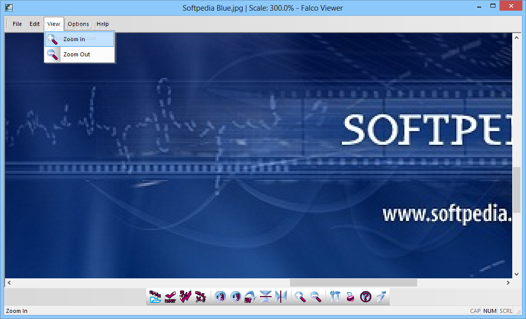This screenshot has height=319, width=526.
Task: Open the Edit menu
Action: coord(35,24)
